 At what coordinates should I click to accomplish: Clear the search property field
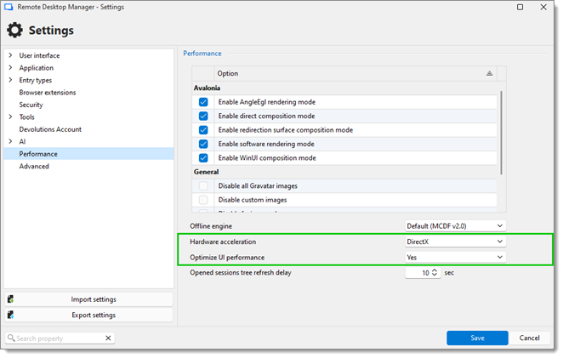(x=108, y=338)
